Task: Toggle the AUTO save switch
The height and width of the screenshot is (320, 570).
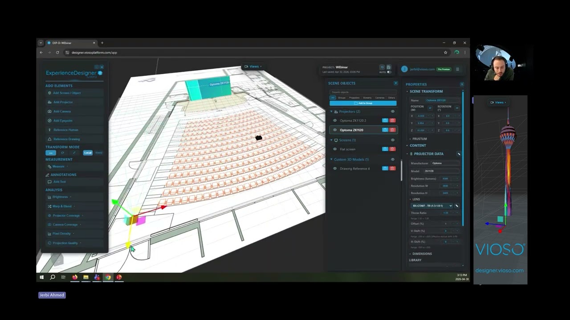Action: pyautogui.click(x=389, y=72)
